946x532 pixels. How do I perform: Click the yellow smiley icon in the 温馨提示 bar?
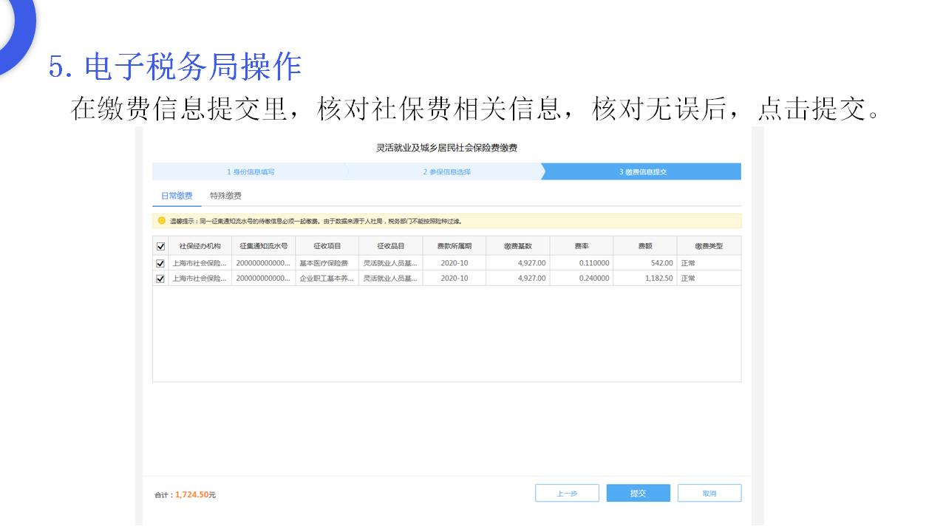(161, 220)
